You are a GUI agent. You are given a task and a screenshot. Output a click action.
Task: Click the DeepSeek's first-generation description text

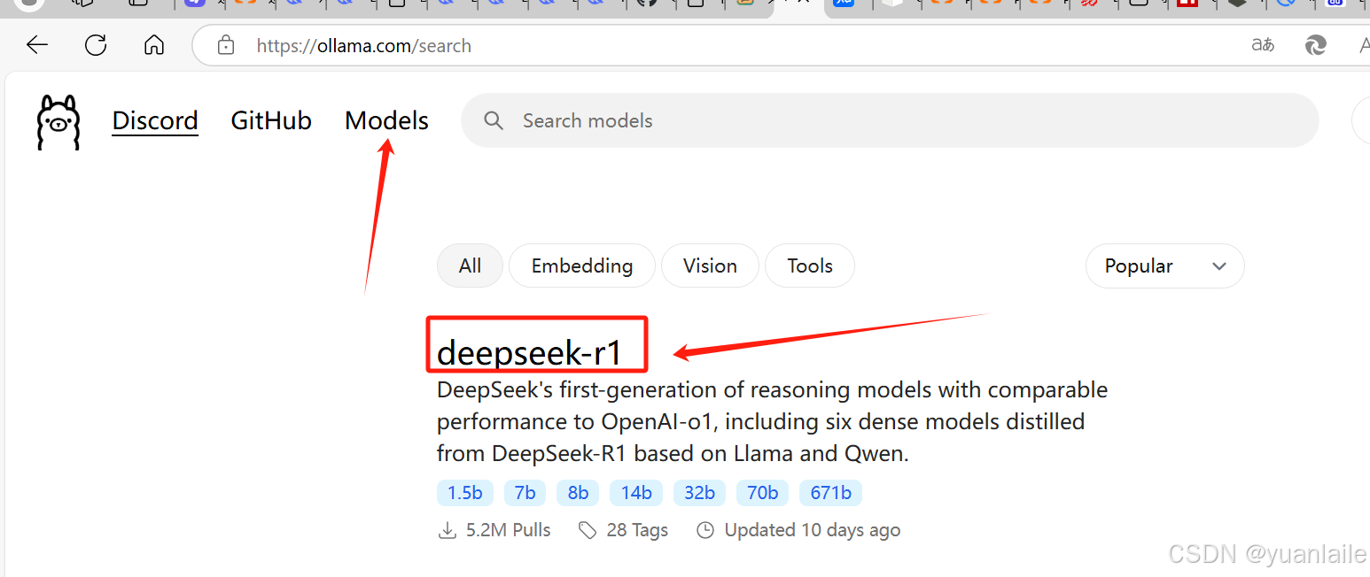772,422
